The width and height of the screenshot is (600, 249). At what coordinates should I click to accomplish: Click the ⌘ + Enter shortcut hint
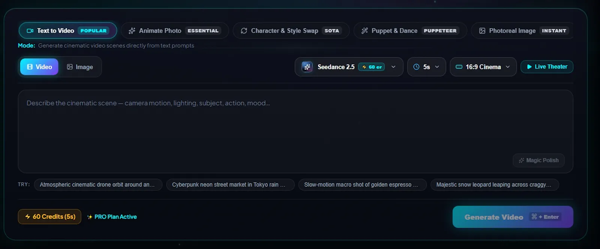click(545, 217)
